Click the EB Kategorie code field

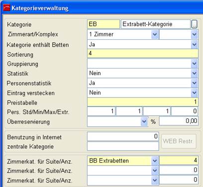pyautogui.click(x=103, y=24)
